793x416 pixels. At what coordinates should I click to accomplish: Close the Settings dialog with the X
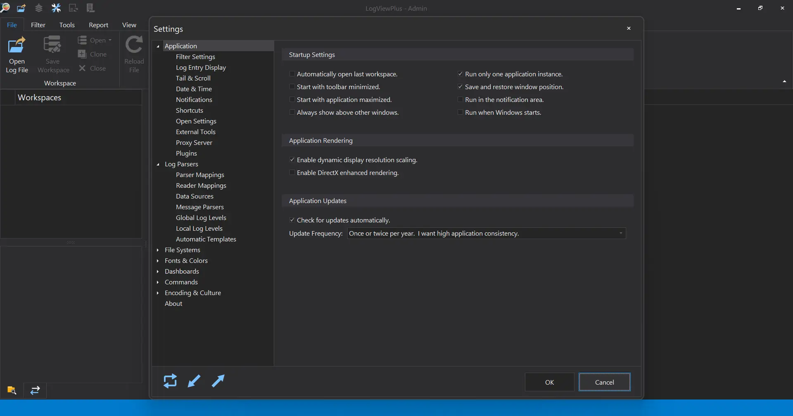[629, 28]
